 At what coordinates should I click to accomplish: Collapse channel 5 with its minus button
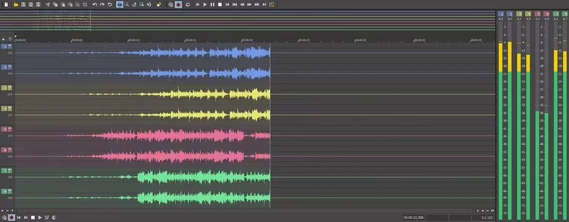(10, 129)
